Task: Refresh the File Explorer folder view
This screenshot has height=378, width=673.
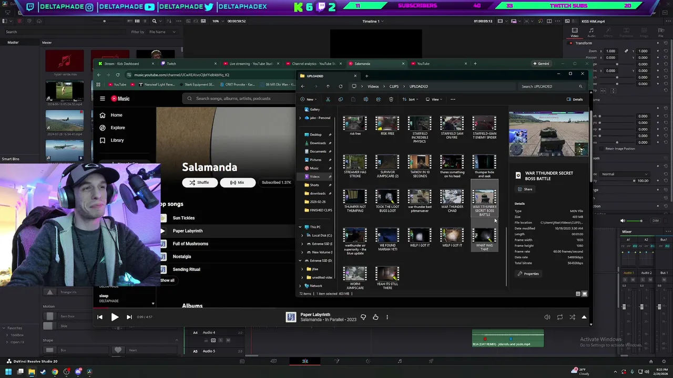Action: [x=340, y=86]
